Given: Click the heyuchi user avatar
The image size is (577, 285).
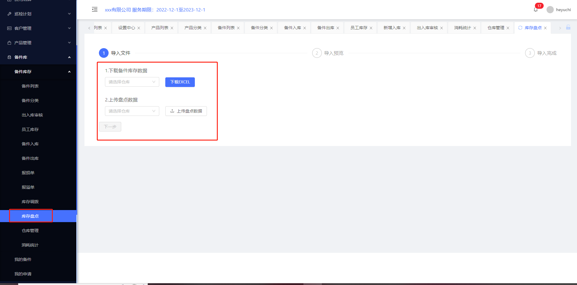Looking at the screenshot, I should [x=550, y=10].
